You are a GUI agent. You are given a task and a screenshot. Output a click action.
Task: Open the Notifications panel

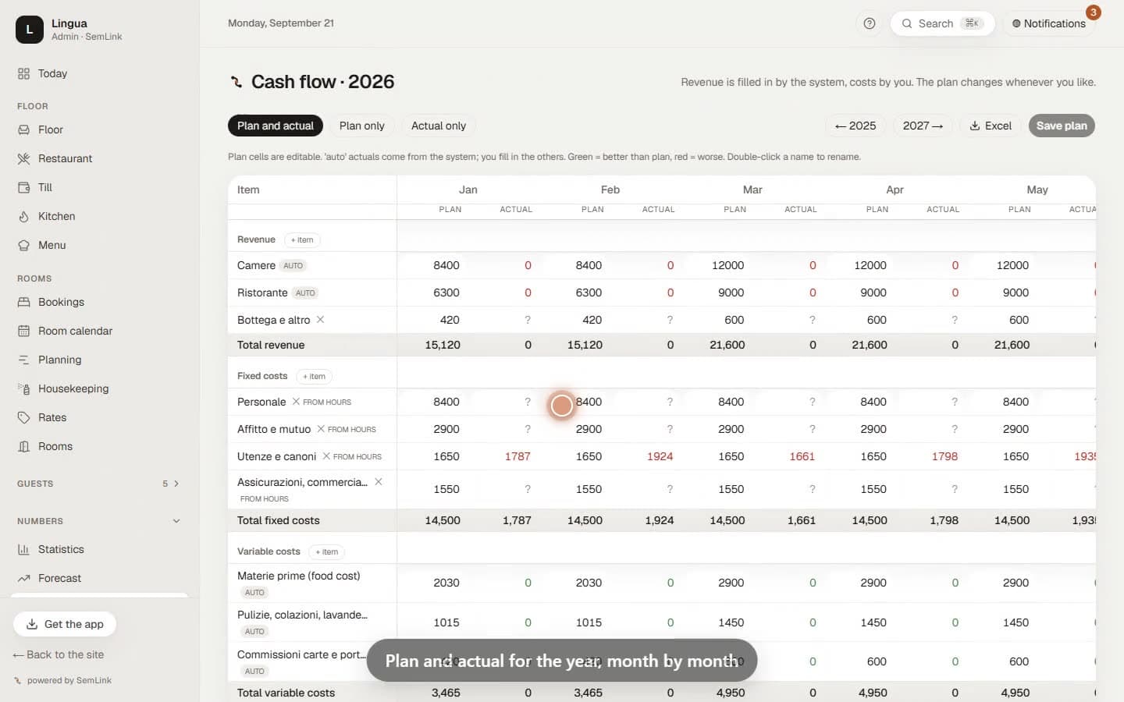(1049, 23)
